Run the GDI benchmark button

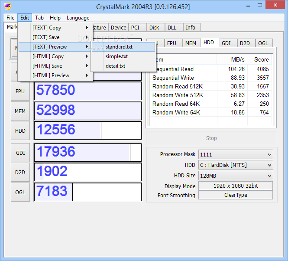tap(20, 153)
